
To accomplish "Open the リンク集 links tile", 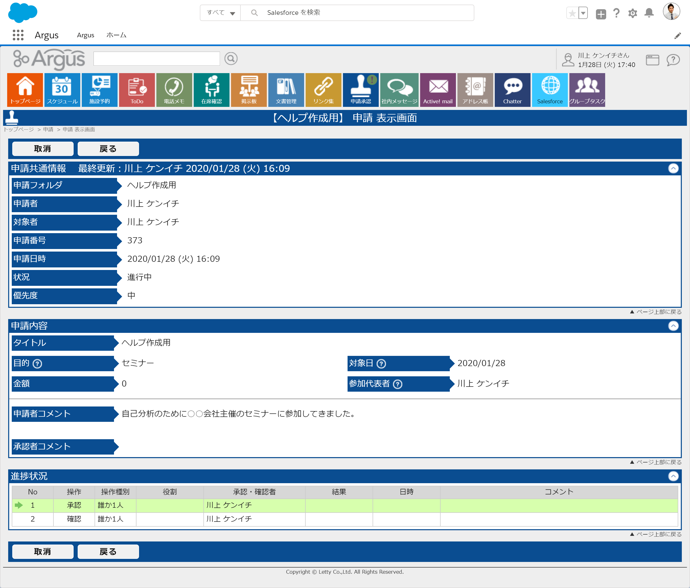I will coord(323,90).
